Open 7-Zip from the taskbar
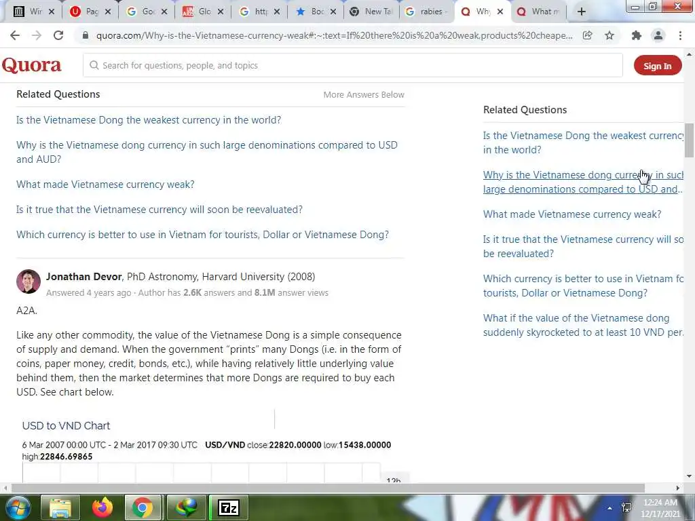This screenshot has width=695, height=521. point(229,507)
